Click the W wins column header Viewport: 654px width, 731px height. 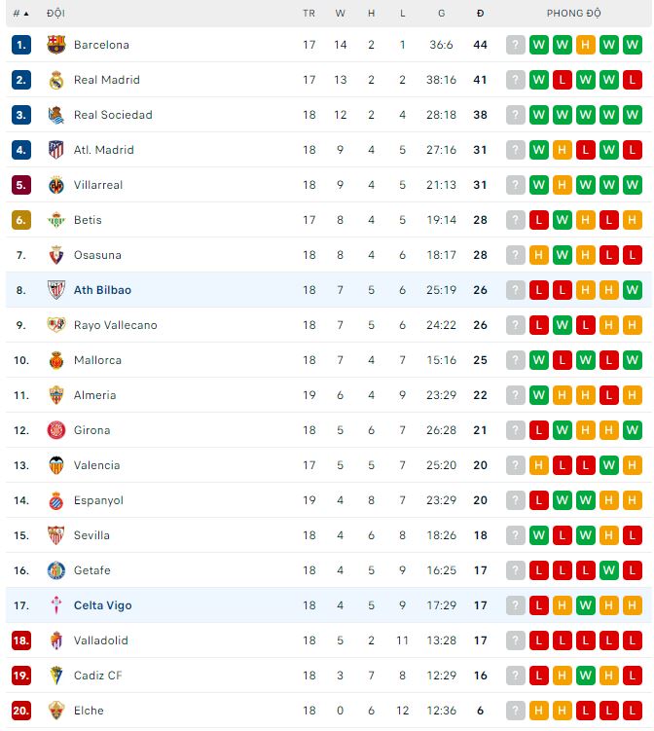tap(340, 14)
